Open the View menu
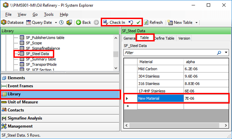Image resolution: width=232 pixels, height=139 pixels. [x=22, y=14]
